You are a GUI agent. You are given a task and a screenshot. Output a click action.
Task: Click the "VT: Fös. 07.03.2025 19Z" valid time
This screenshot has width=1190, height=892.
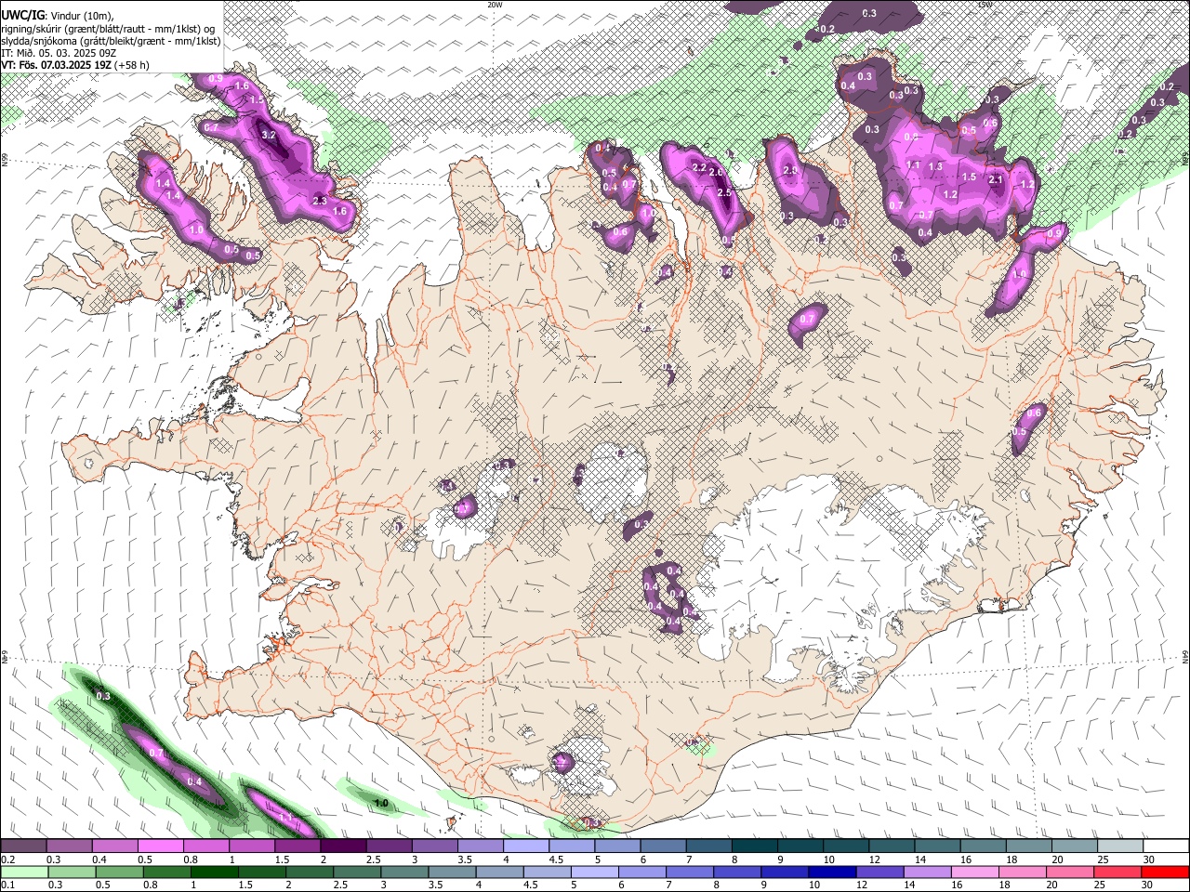click(x=57, y=65)
